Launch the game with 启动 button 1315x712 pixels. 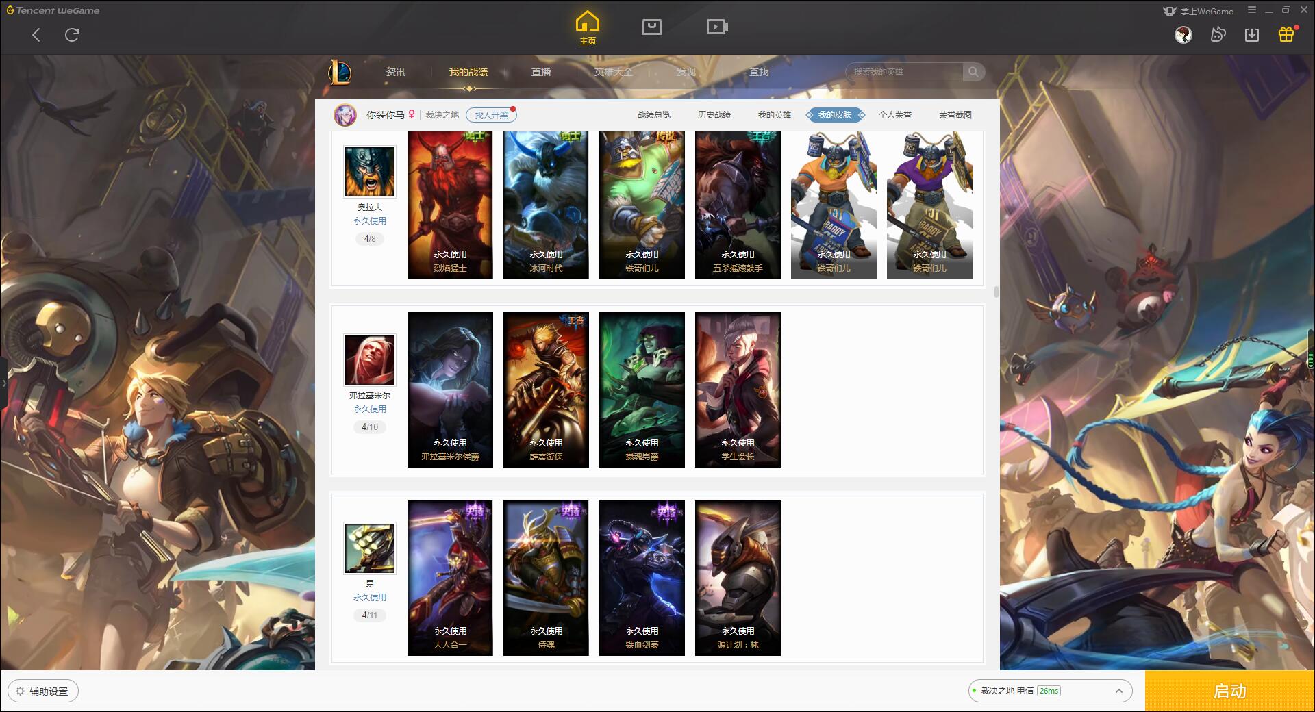1229,691
